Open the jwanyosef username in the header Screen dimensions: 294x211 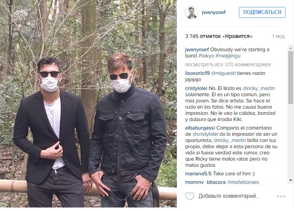tap(214, 12)
